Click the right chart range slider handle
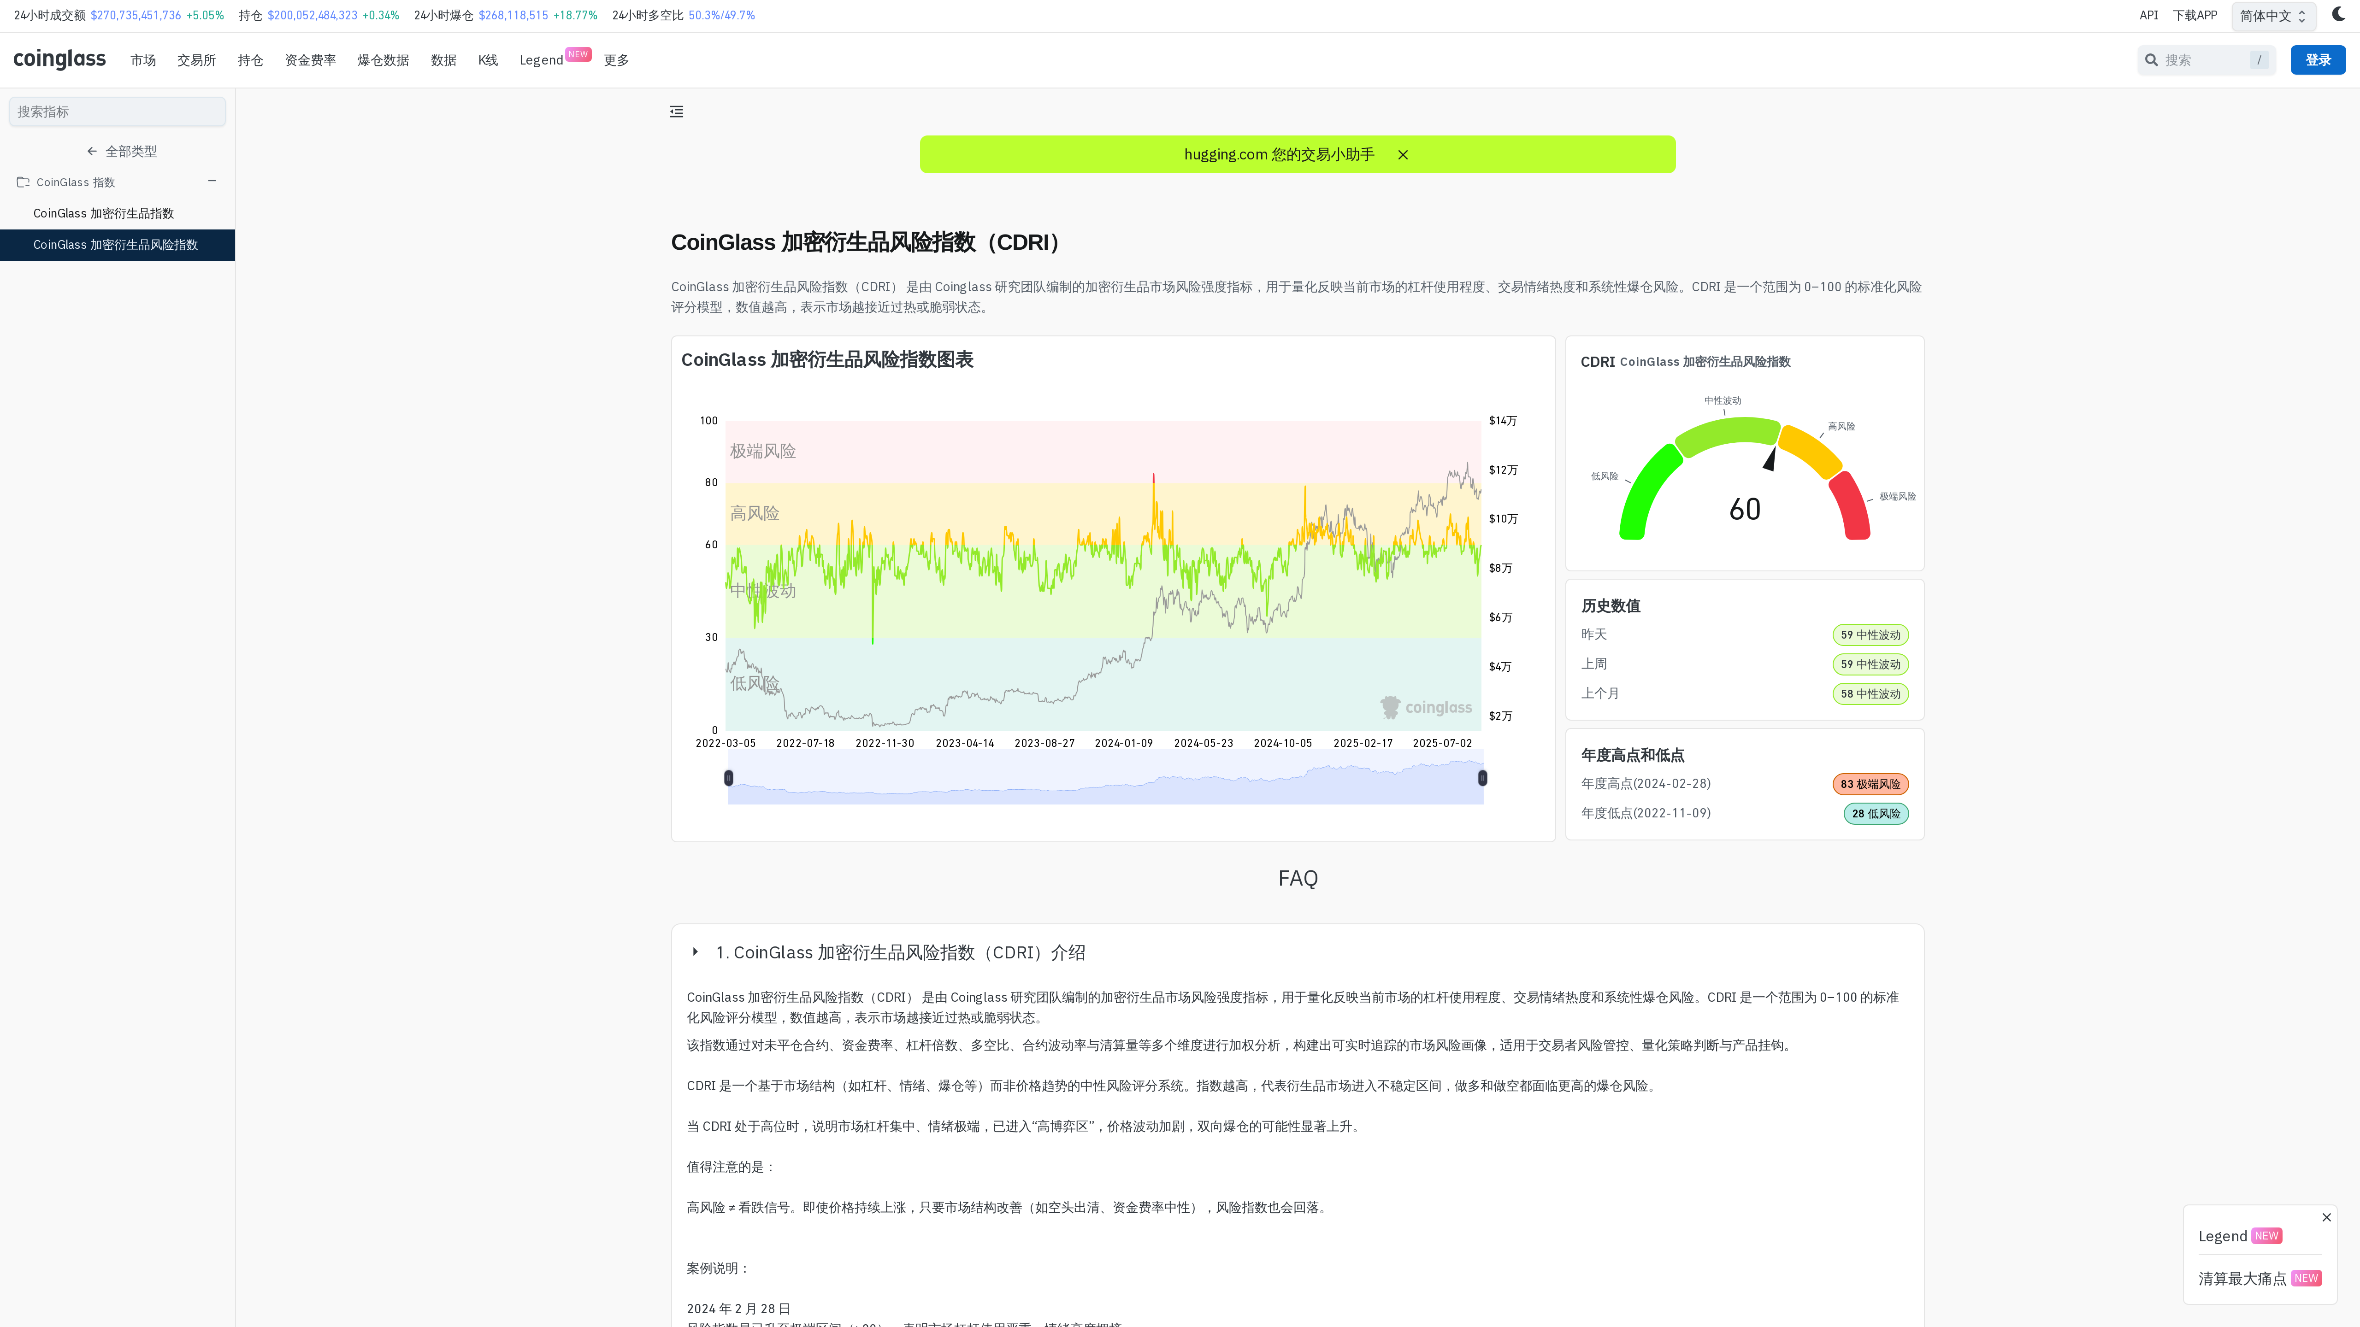 [1482, 778]
